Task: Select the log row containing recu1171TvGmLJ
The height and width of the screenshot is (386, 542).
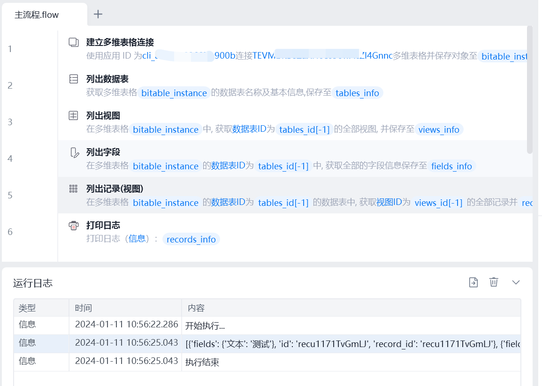Action: (267, 344)
